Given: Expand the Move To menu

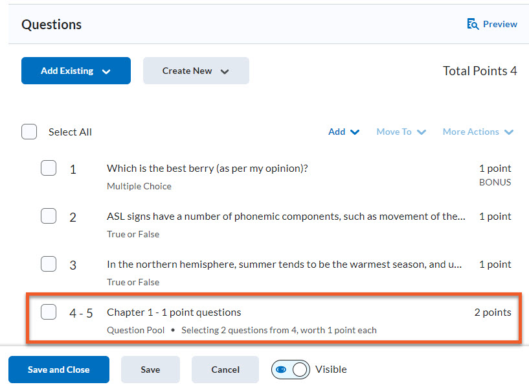Looking at the screenshot, I should 401,132.
